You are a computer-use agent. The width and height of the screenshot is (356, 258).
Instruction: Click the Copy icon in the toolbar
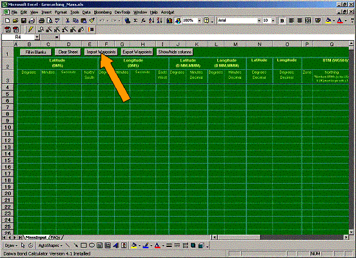click(75, 21)
